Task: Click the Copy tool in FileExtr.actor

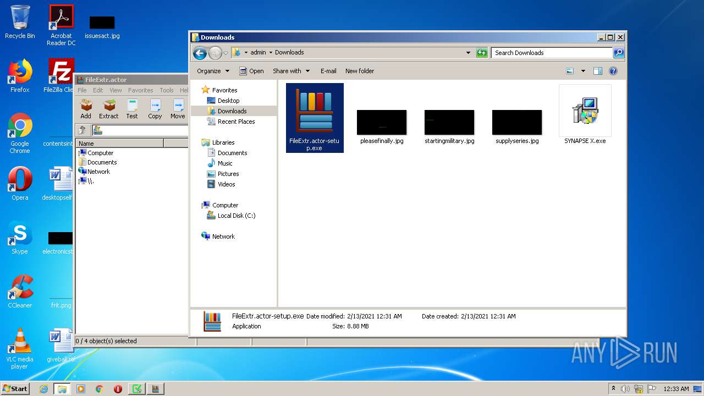Action: coord(155,109)
